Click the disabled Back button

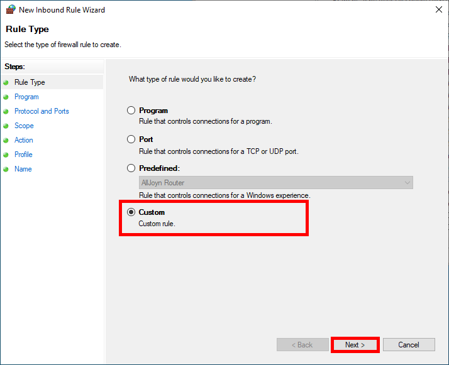(302, 345)
